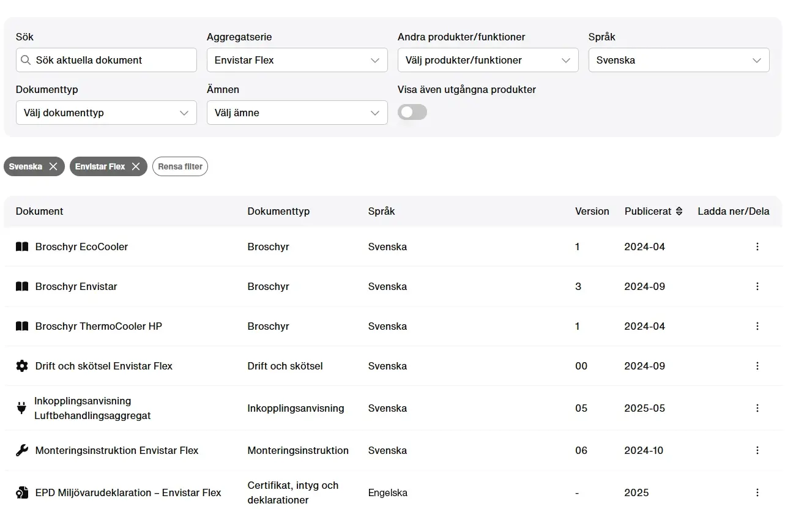The width and height of the screenshot is (785, 520).
Task: Open the Monteringsinstruktion Envistar Flex document
Action: pyautogui.click(x=117, y=450)
